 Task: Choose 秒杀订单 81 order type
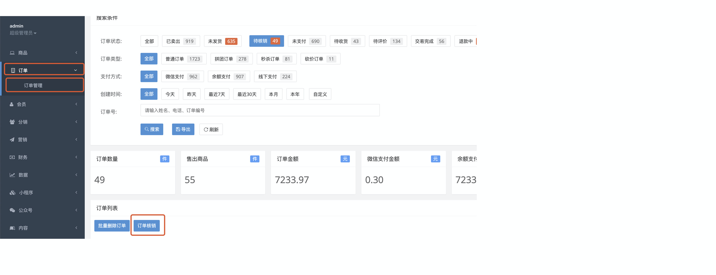click(x=277, y=59)
